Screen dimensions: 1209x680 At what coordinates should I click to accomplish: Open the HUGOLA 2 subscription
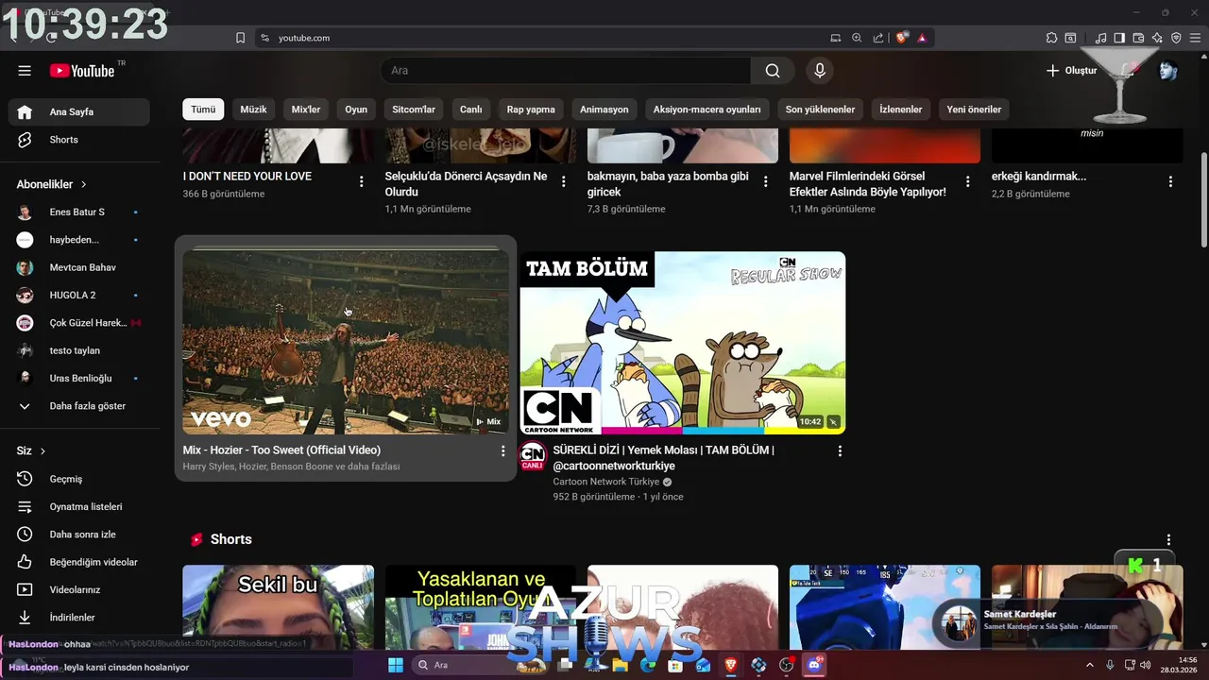79,296
